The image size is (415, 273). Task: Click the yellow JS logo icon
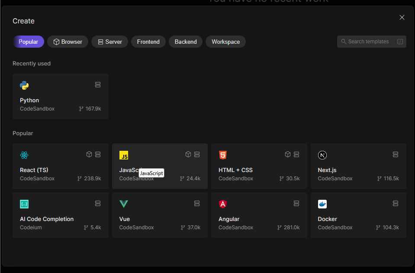tap(124, 155)
